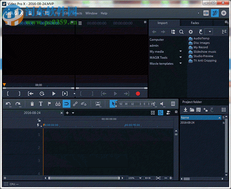The height and width of the screenshot is (189, 231).
Task: Open the TV Anti Cropping folder
Action: pos(203,61)
